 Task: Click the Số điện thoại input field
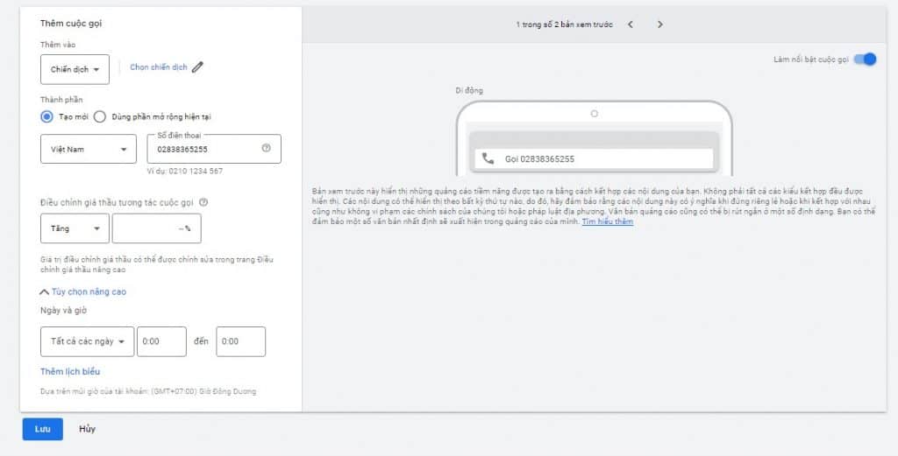pyautogui.click(x=214, y=149)
